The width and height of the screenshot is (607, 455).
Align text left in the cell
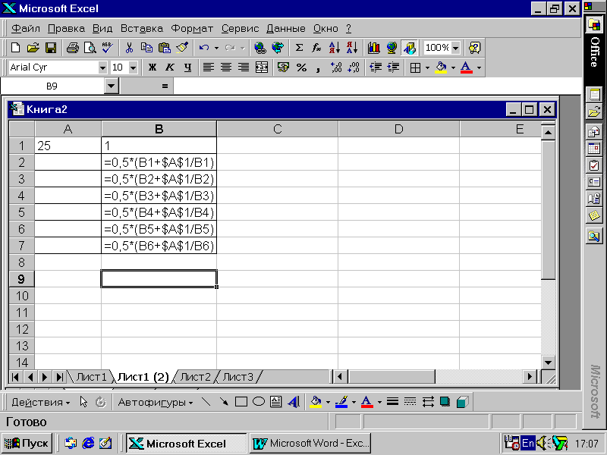pos(209,67)
